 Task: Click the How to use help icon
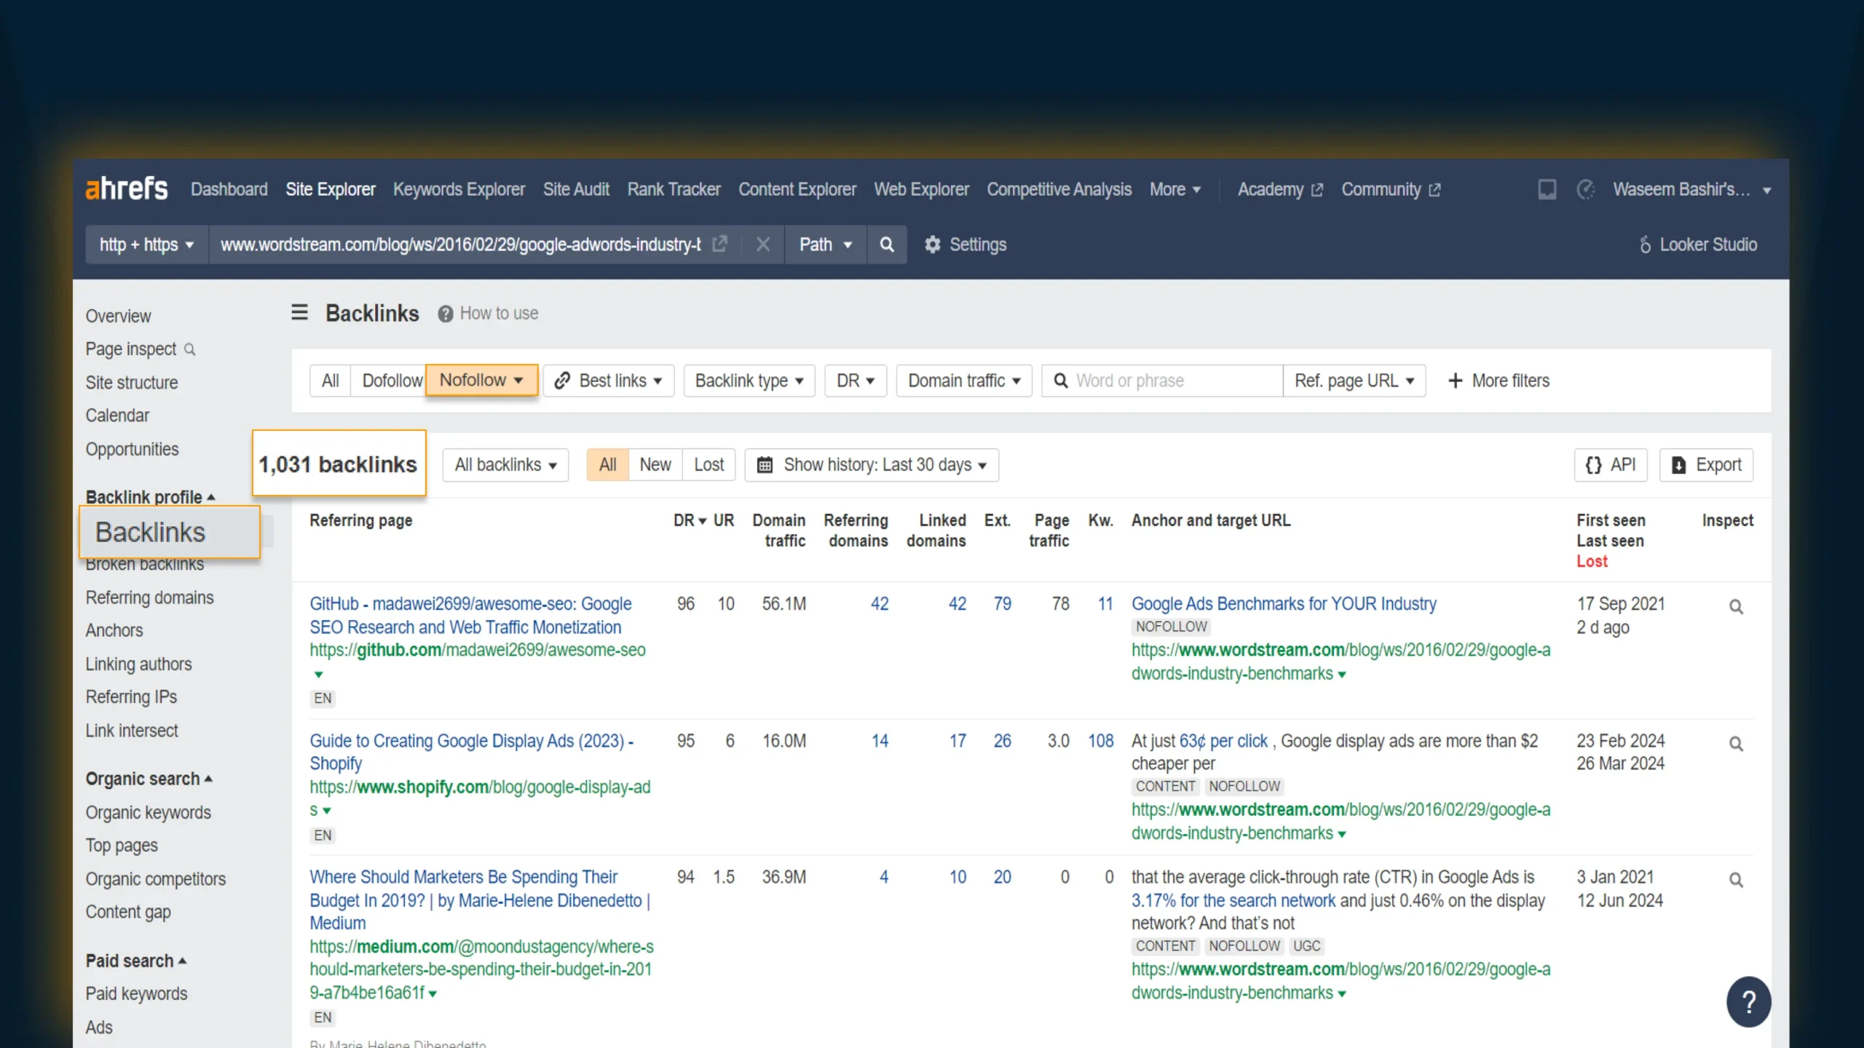coord(444,313)
